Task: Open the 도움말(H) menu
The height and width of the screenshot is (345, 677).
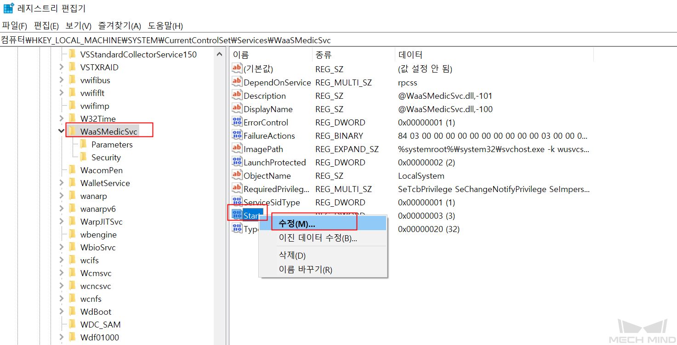Action: coord(165,26)
